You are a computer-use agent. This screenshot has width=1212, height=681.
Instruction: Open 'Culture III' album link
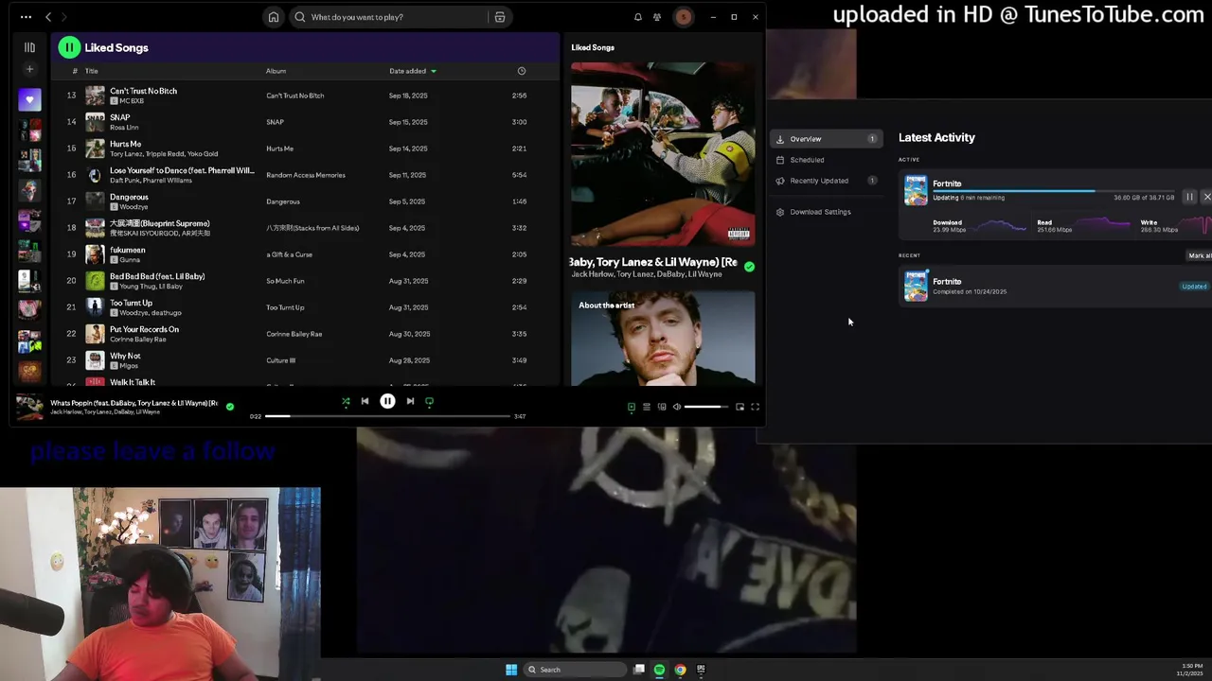coord(280,360)
